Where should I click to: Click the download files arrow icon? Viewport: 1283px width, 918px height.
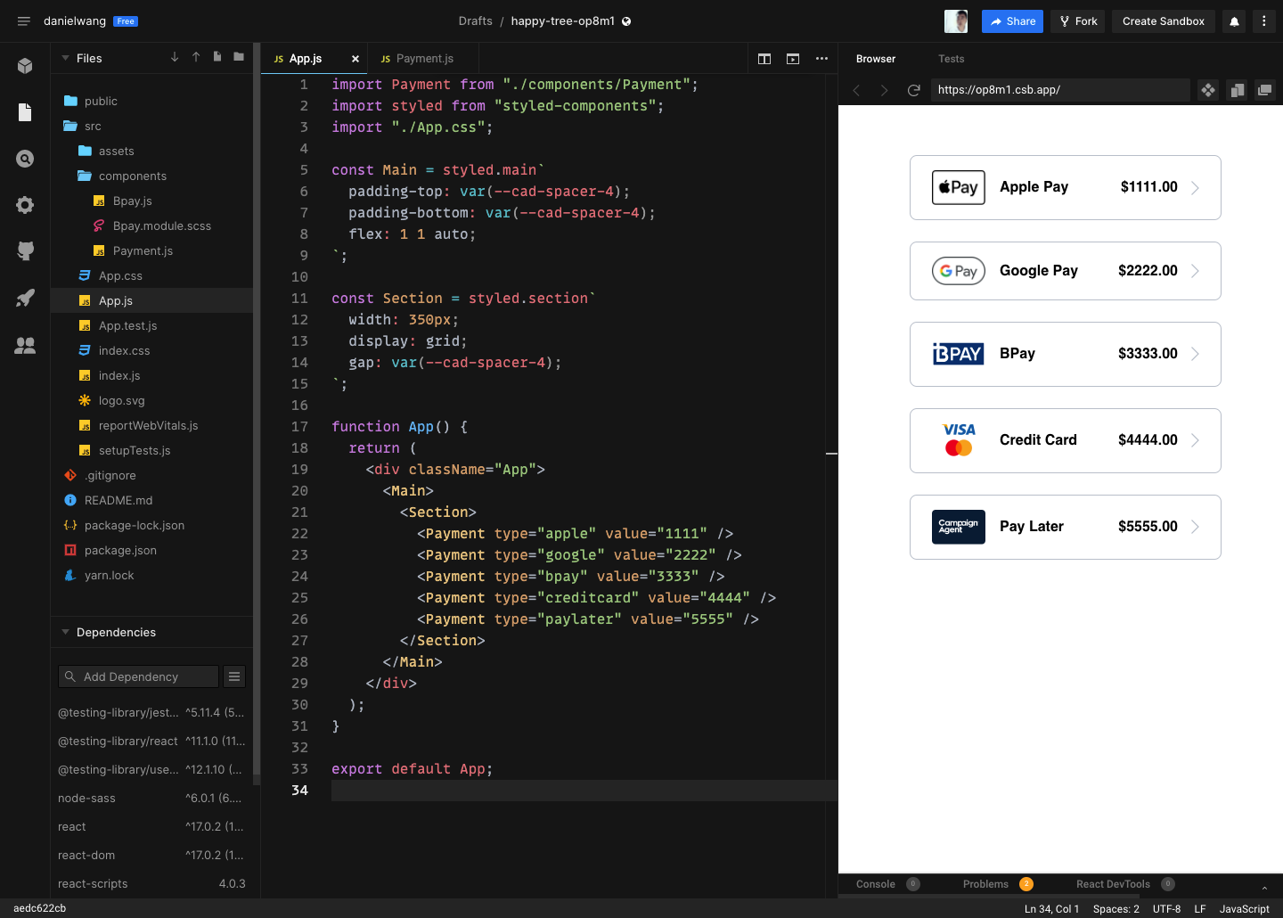coord(175,57)
